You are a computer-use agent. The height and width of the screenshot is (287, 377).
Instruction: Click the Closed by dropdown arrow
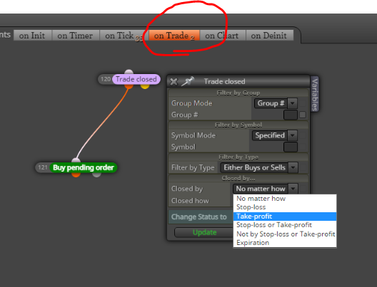(x=293, y=189)
